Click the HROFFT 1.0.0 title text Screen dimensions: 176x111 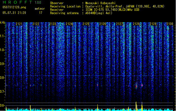click(22, 2)
